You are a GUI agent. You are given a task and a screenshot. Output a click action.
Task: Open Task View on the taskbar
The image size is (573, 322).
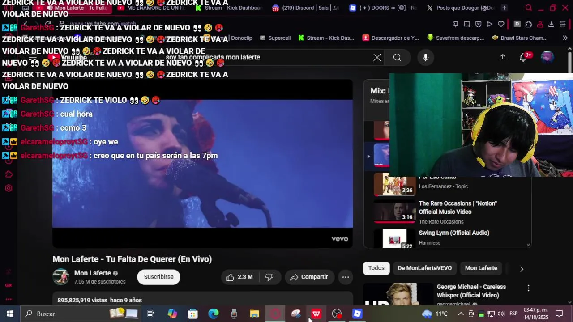coord(151,314)
